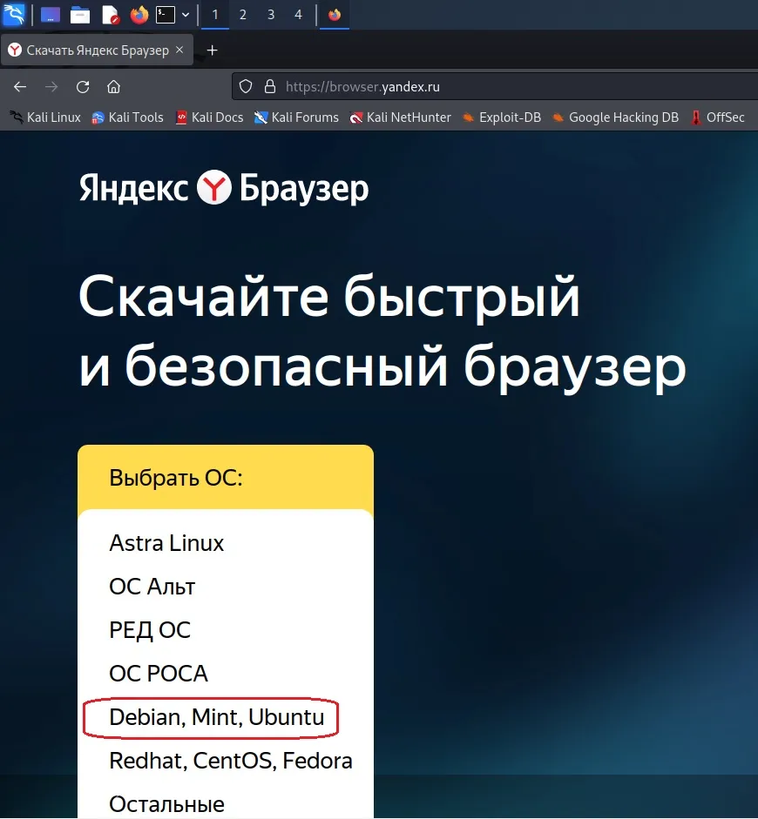Screen dimensions: 758x819
Task: Open the Google Hacking DB bookmark
Action: (615, 117)
